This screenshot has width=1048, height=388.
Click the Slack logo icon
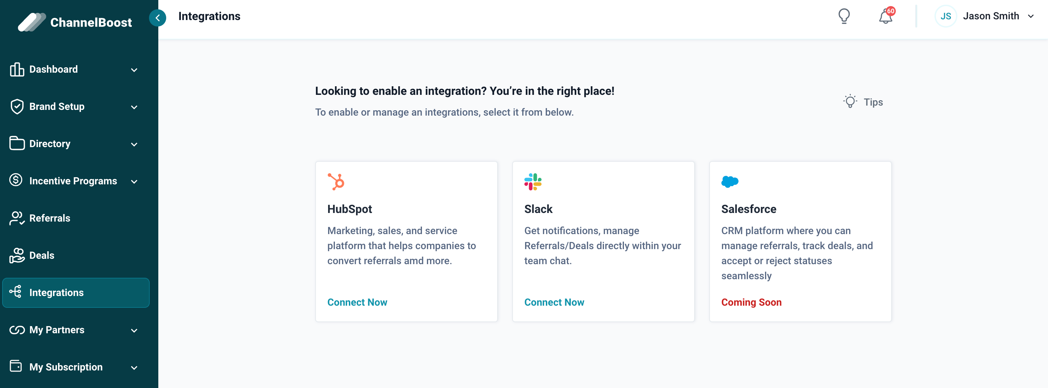tap(533, 181)
